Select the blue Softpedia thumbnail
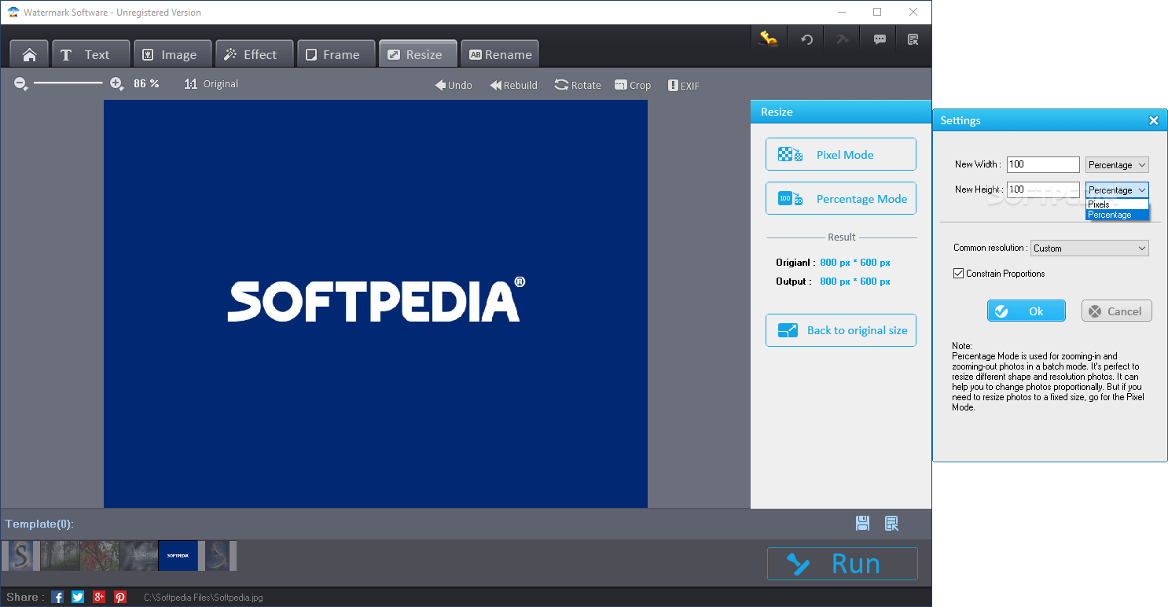1168x607 pixels. 178,555
